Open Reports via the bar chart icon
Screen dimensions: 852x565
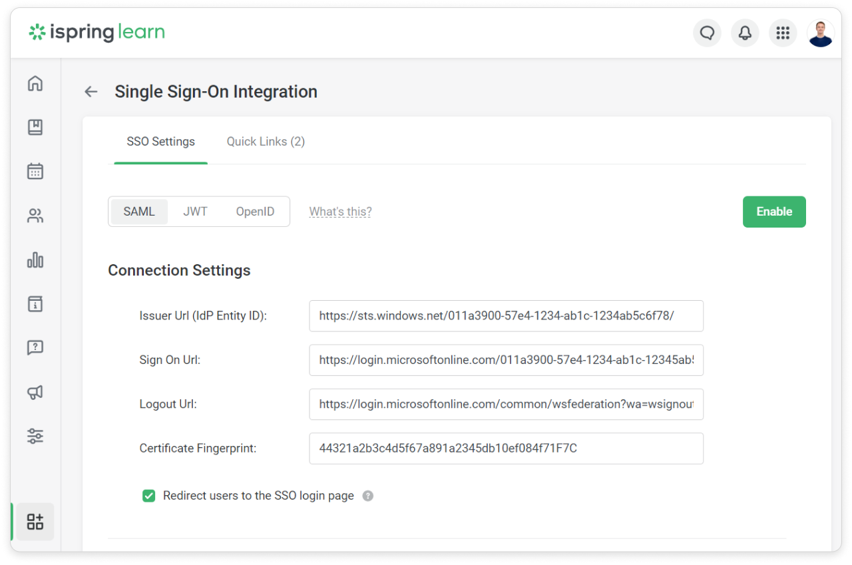pyautogui.click(x=35, y=260)
